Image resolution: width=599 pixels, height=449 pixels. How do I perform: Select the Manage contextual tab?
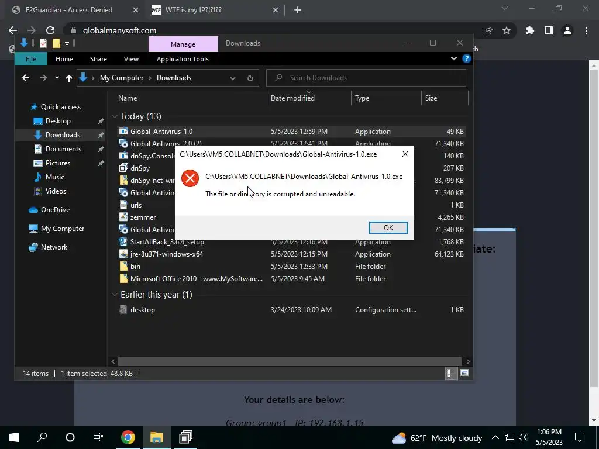[x=183, y=44]
